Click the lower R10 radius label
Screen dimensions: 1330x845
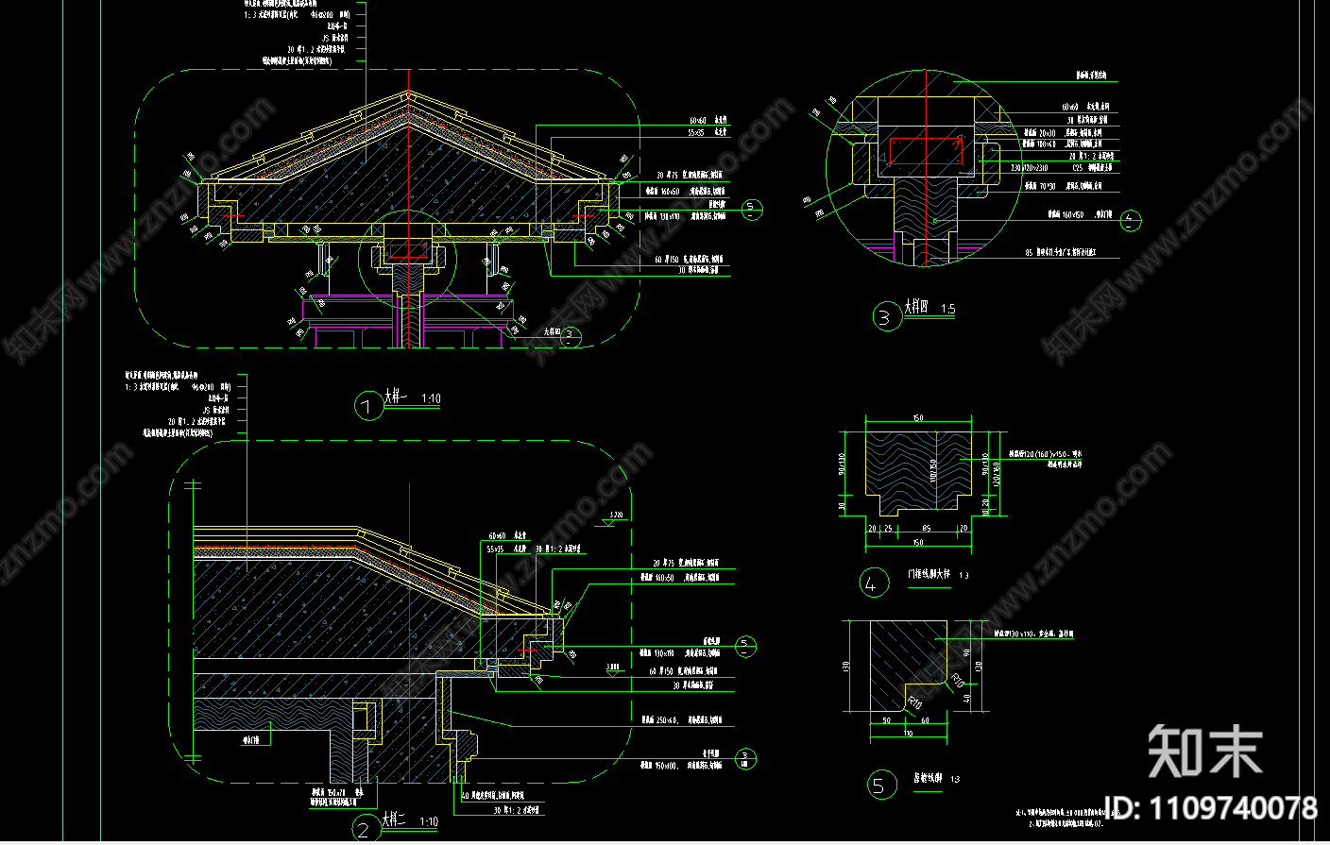coord(913,702)
